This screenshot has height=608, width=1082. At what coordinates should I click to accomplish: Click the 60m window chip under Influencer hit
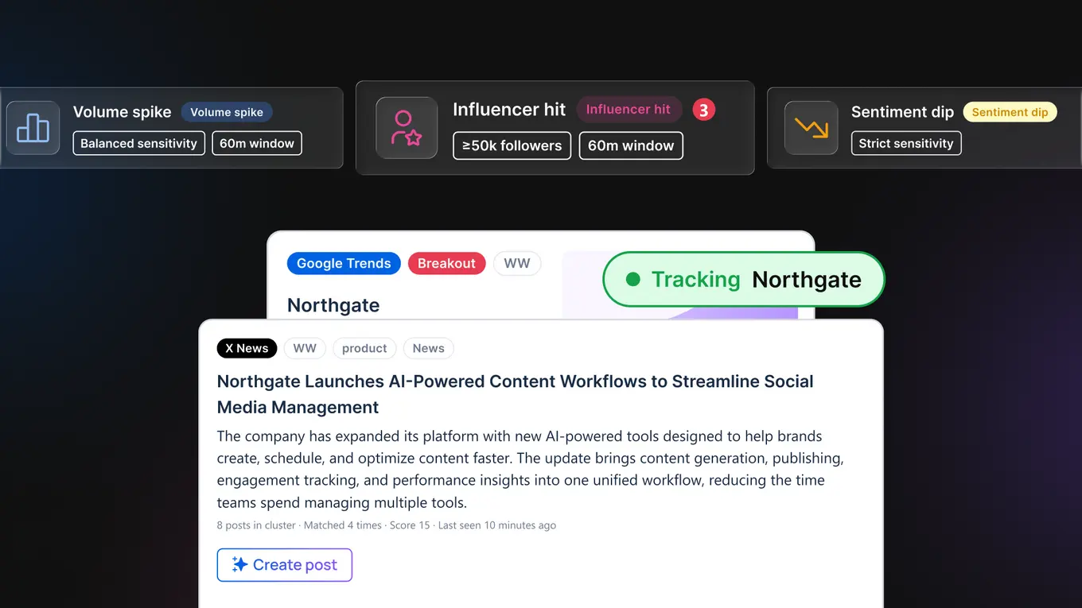tap(631, 145)
